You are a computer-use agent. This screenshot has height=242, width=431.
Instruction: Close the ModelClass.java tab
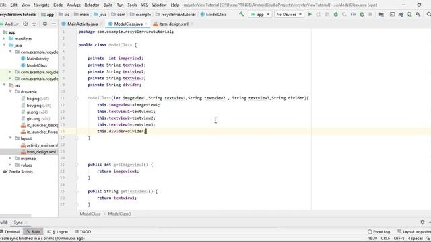pyautogui.click(x=146, y=24)
